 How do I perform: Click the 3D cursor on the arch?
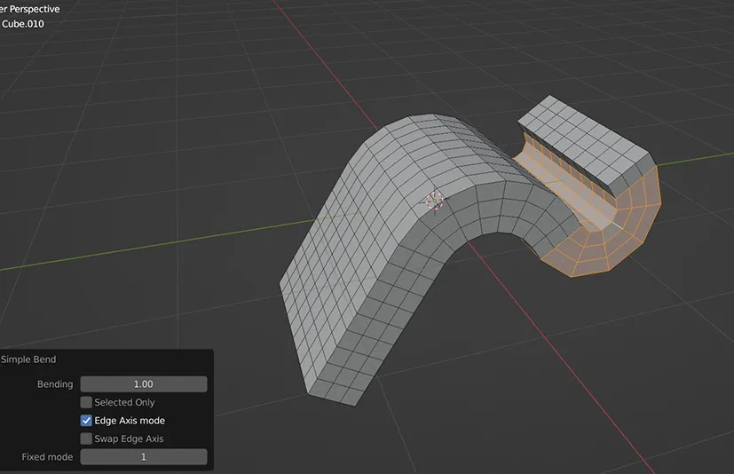click(x=435, y=201)
